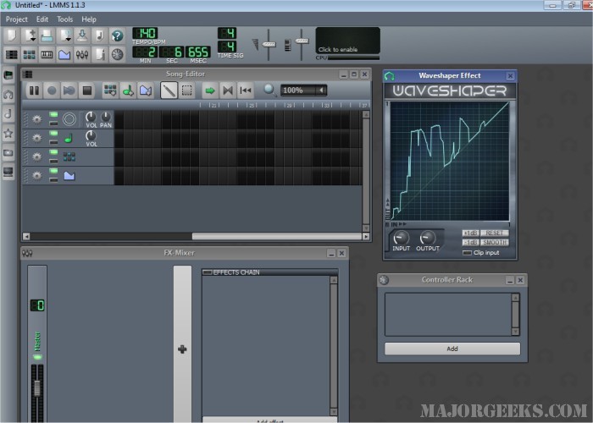Open the Help menu
593x423 pixels.
point(89,19)
